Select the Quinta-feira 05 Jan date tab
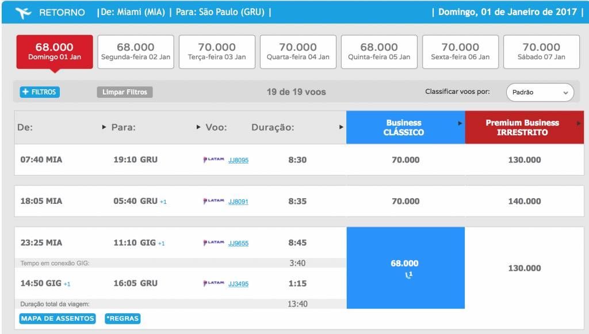The image size is (589, 334). click(379, 52)
